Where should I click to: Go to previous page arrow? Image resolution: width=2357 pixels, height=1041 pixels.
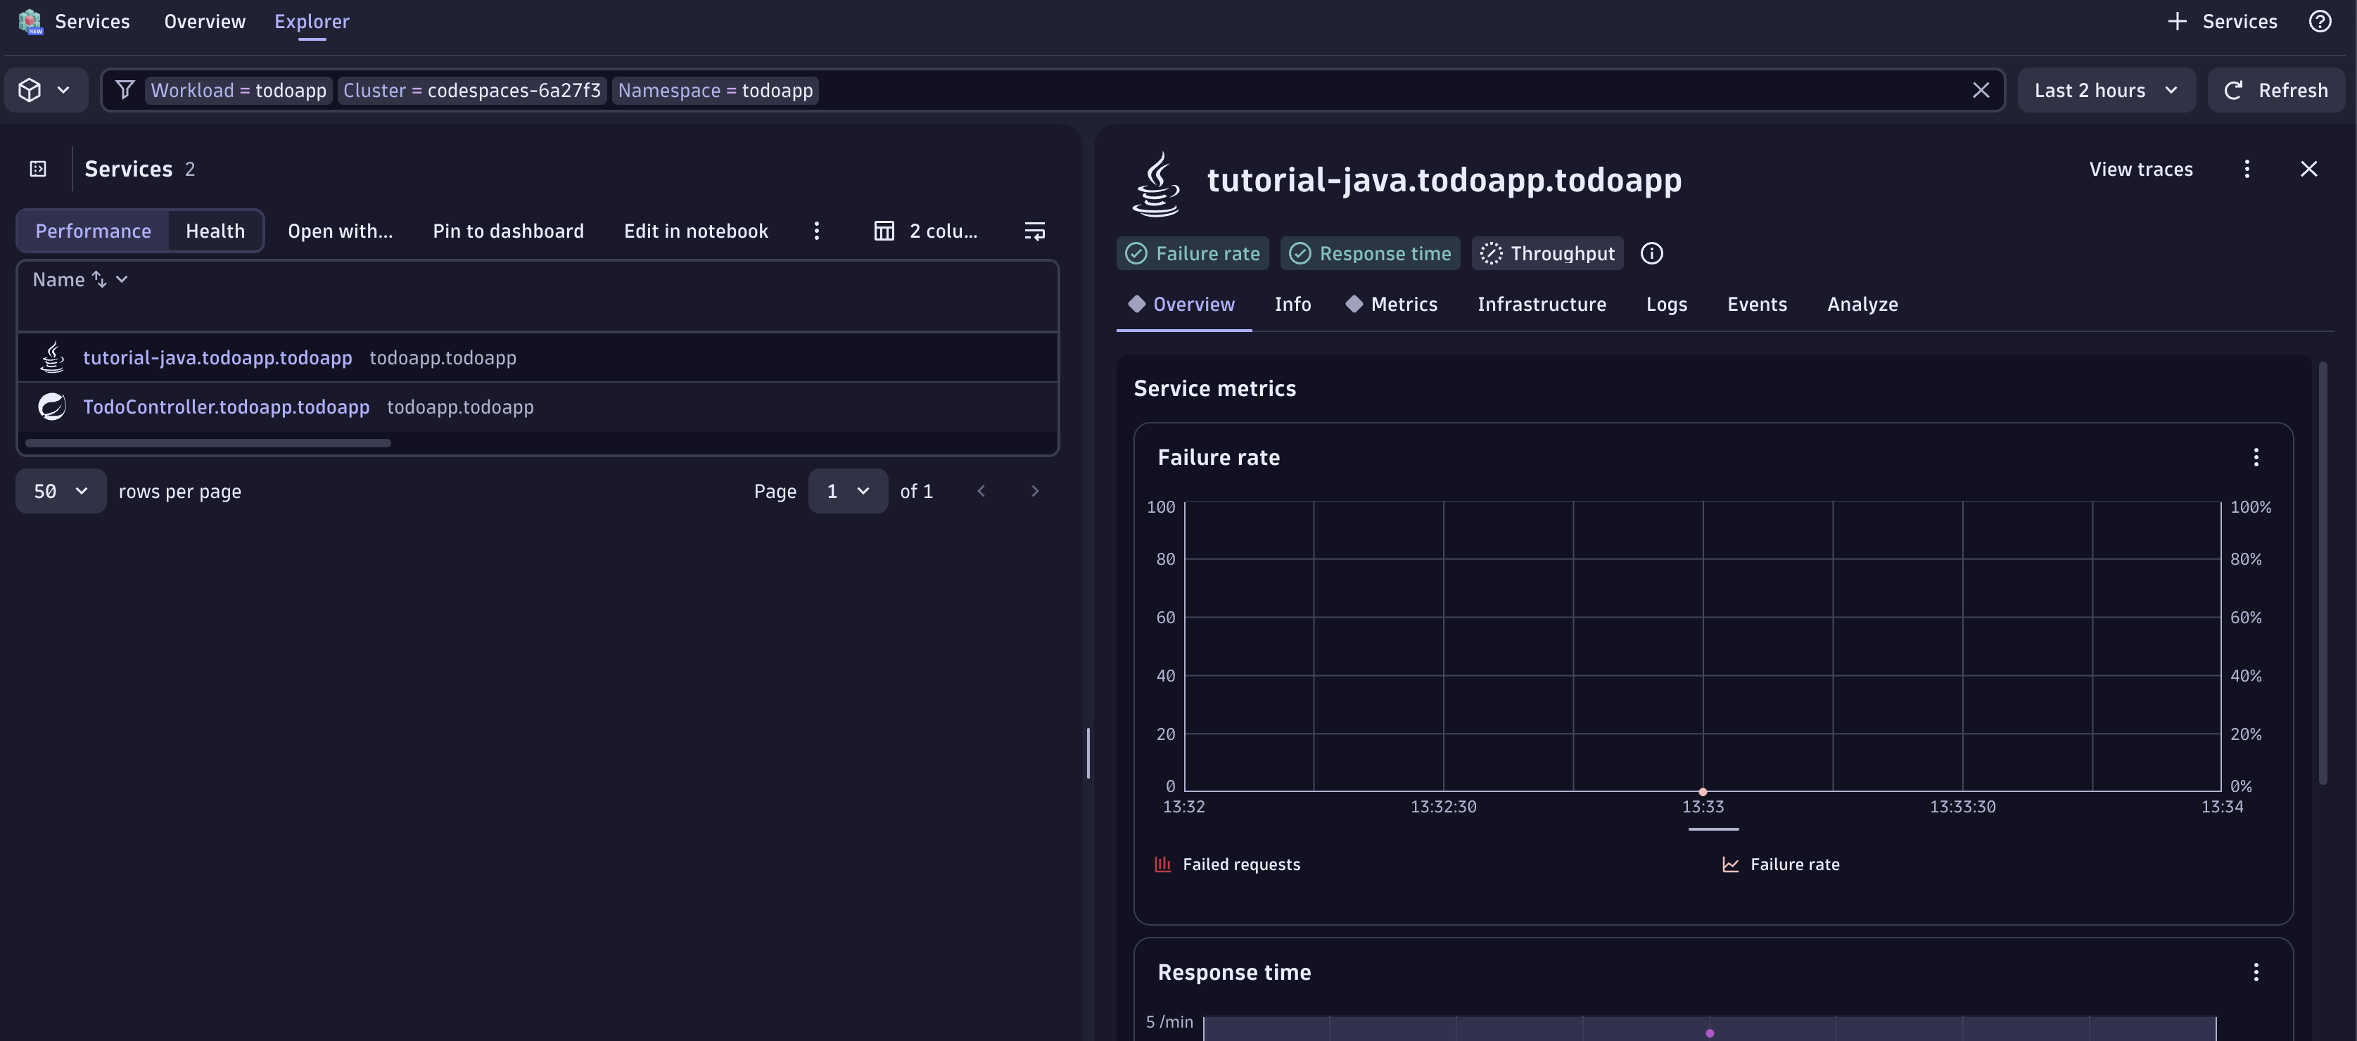(981, 491)
